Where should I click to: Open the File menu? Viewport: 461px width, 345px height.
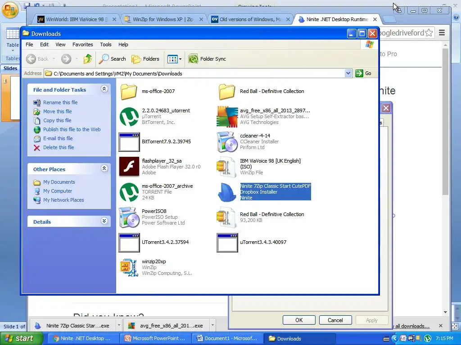(x=29, y=44)
